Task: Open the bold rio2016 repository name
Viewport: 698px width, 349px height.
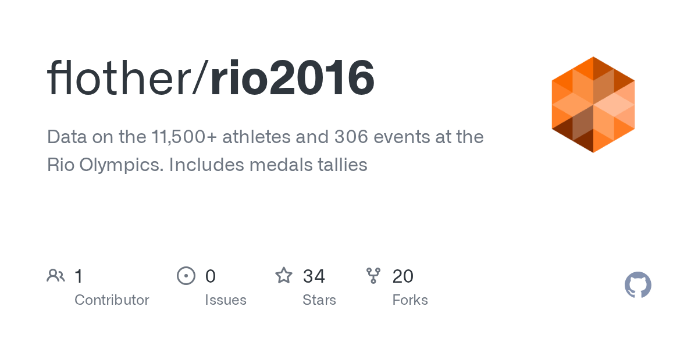Action: pos(292,79)
